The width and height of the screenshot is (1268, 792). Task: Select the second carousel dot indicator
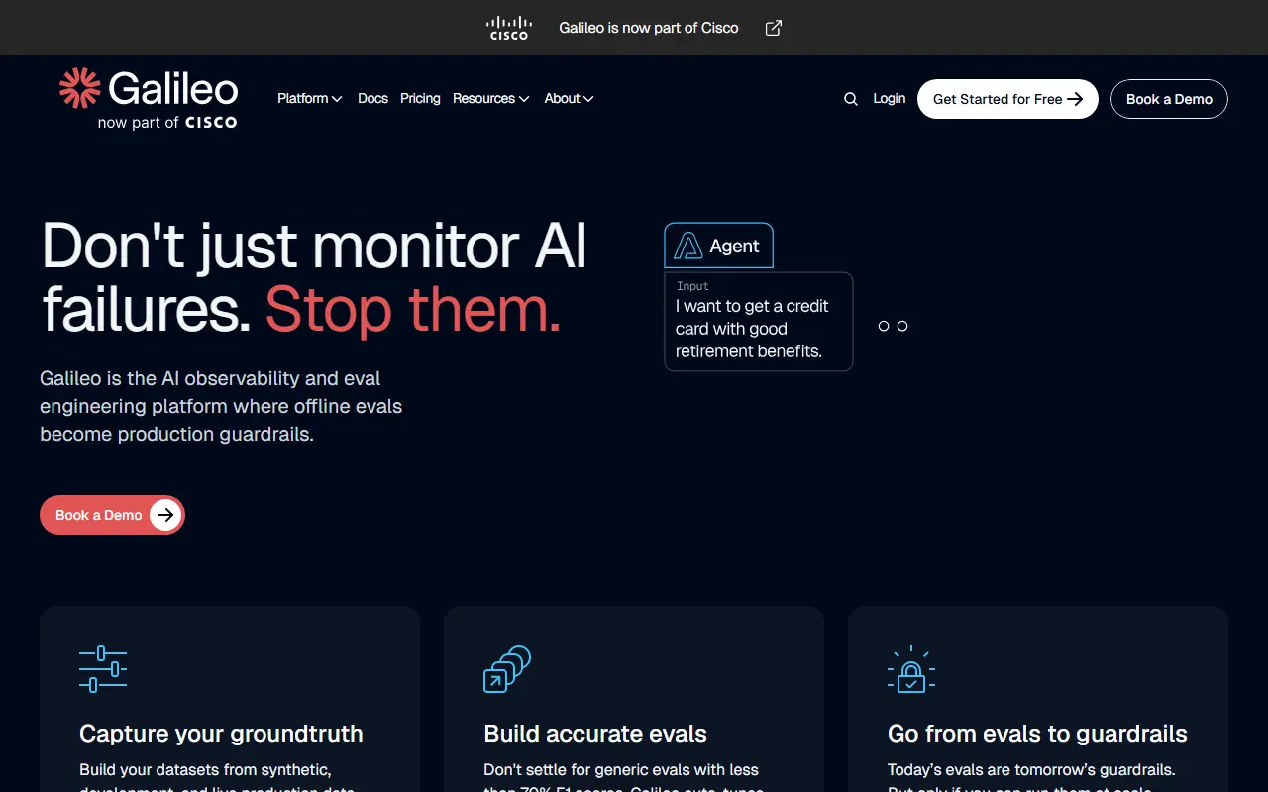pos(902,326)
